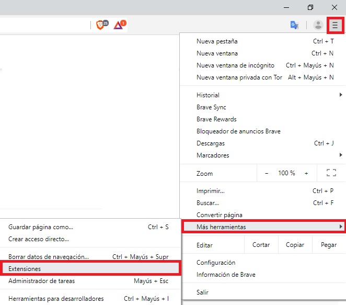Open Descargas

click(262, 143)
